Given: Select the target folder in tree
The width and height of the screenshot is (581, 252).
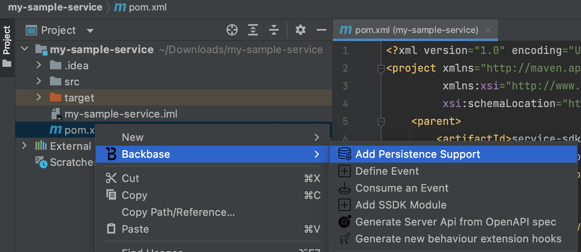Looking at the screenshot, I should click(x=174, y=98).
